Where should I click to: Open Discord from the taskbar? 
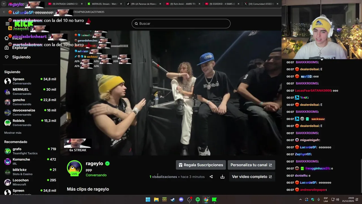click(x=181, y=199)
